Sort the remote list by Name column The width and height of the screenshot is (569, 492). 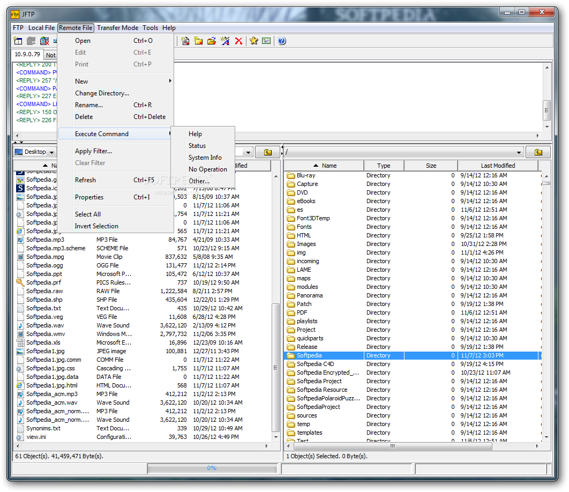tap(325, 166)
